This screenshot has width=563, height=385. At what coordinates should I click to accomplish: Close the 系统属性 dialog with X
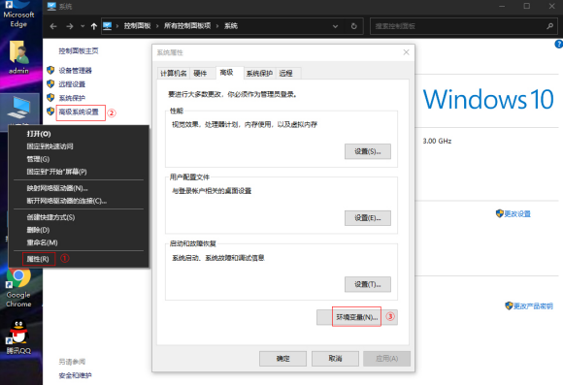406,52
